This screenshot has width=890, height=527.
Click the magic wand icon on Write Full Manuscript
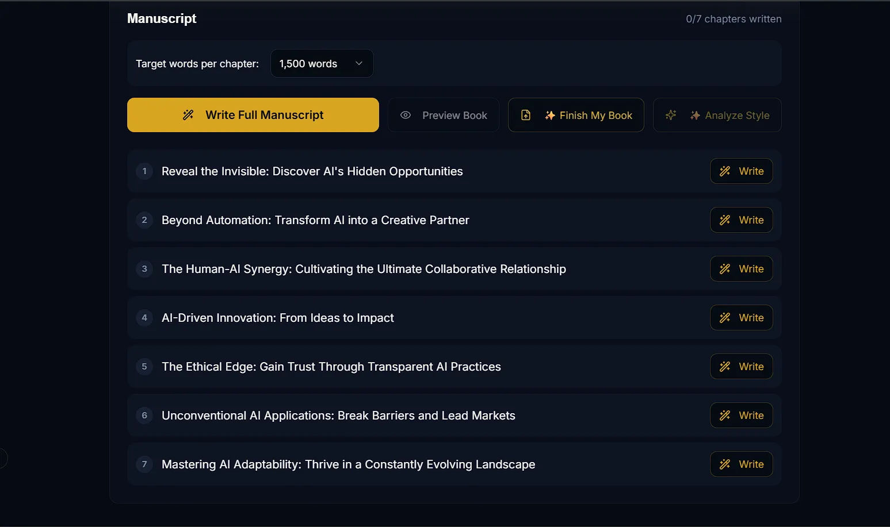click(188, 115)
